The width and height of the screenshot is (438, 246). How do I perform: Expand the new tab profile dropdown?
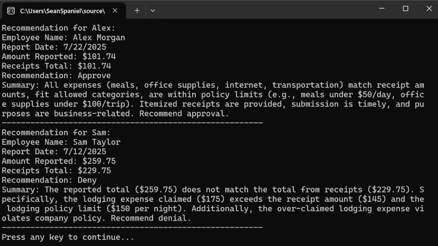(153, 10)
